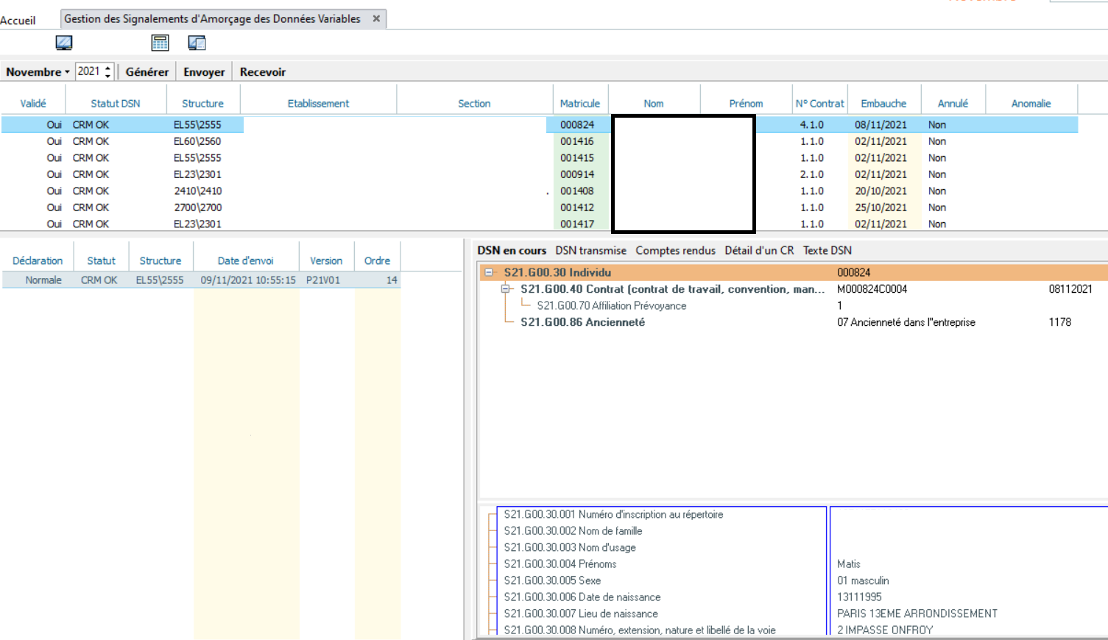Select the row with matricule 001416
This screenshot has height=640, width=1108.
539,141
